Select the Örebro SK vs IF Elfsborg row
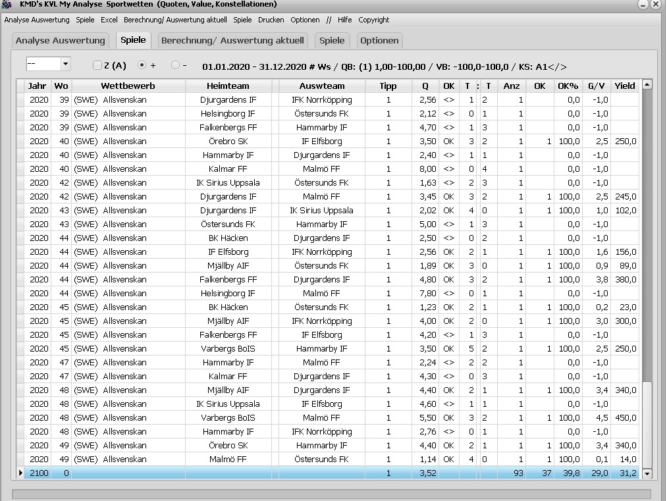Image resolution: width=667 pixels, height=501 pixels. [x=327, y=141]
